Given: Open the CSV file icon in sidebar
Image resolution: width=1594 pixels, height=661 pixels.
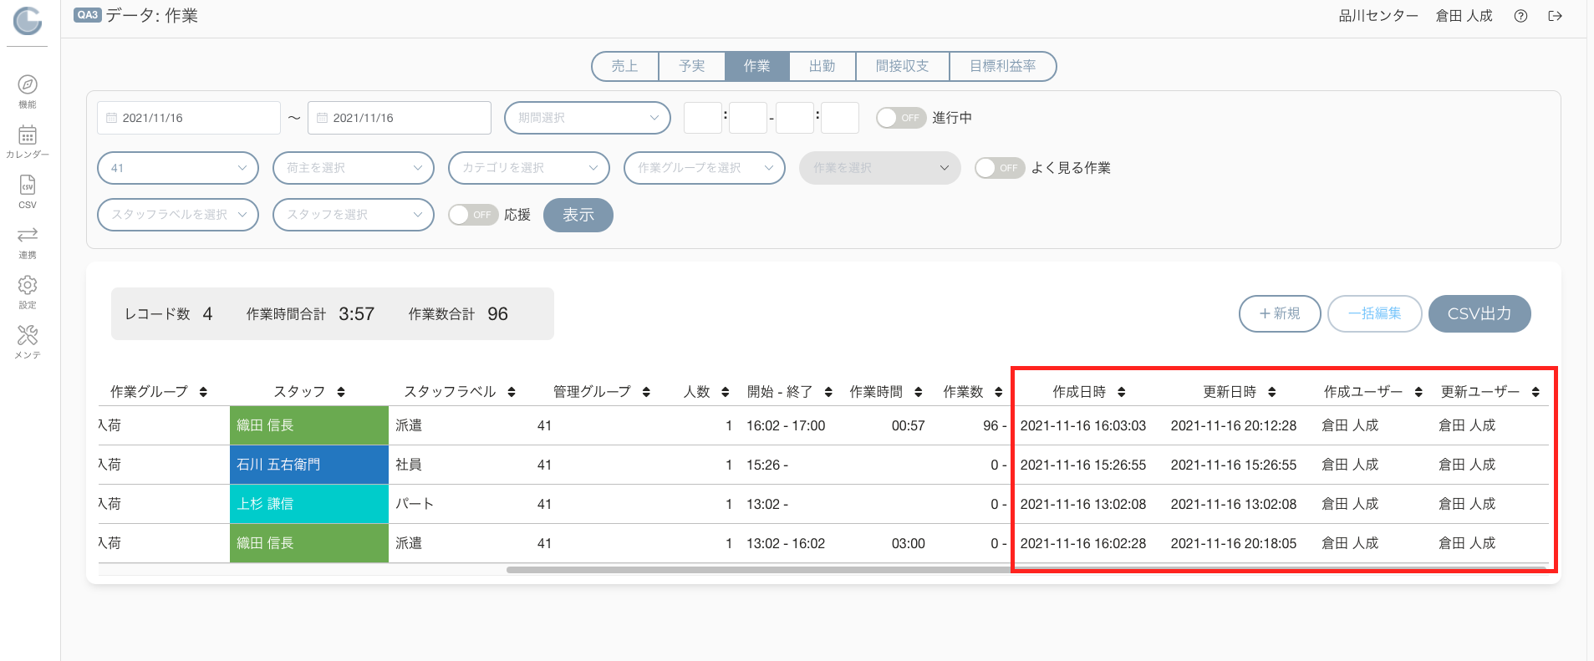Looking at the screenshot, I should 28,185.
